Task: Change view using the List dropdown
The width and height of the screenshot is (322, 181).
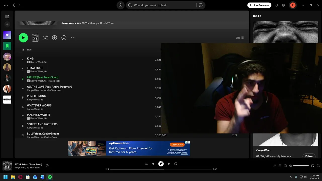Action: 239,38
